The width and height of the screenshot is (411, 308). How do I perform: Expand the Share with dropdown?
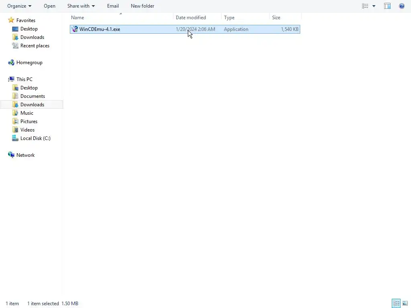[81, 6]
